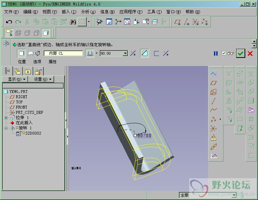Click the Datum Curve tool icon
Viewport: 258px width, 200px height.
214,110
